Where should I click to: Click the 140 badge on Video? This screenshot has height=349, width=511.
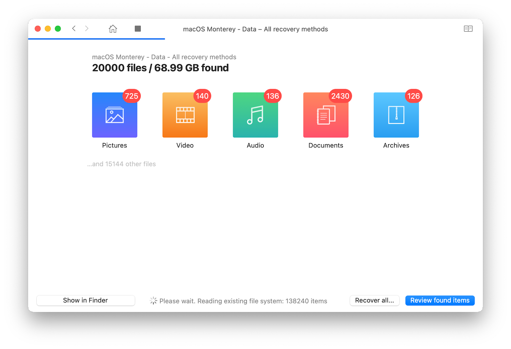202,96
